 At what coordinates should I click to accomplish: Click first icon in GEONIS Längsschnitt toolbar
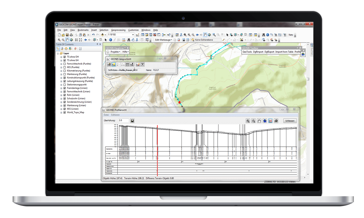coord(109,64)
